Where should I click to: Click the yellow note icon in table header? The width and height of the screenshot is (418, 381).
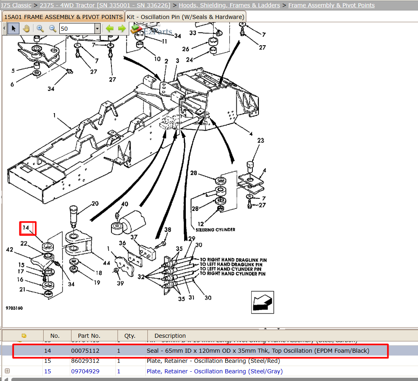[x=24, y=336]
